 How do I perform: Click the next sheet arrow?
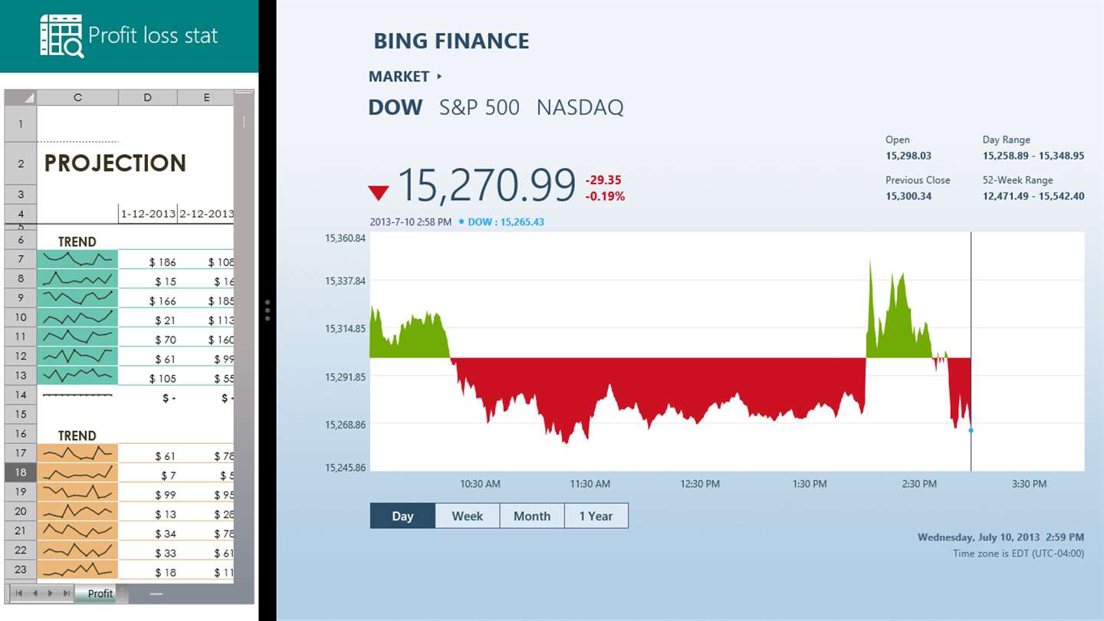point(51,593)
